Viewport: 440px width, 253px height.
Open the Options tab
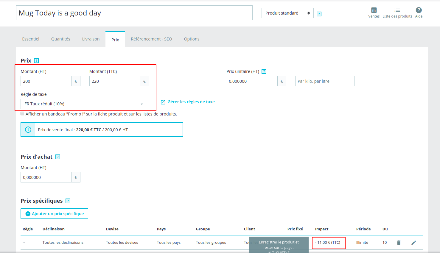click(192, 39)
